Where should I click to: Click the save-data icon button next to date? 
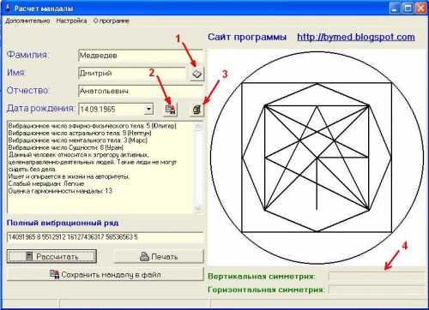tap(170, 110)
